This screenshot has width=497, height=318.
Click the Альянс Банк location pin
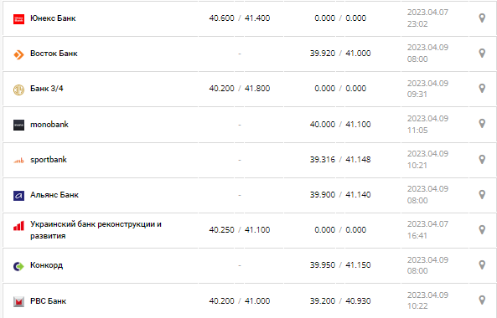(482, 194)
